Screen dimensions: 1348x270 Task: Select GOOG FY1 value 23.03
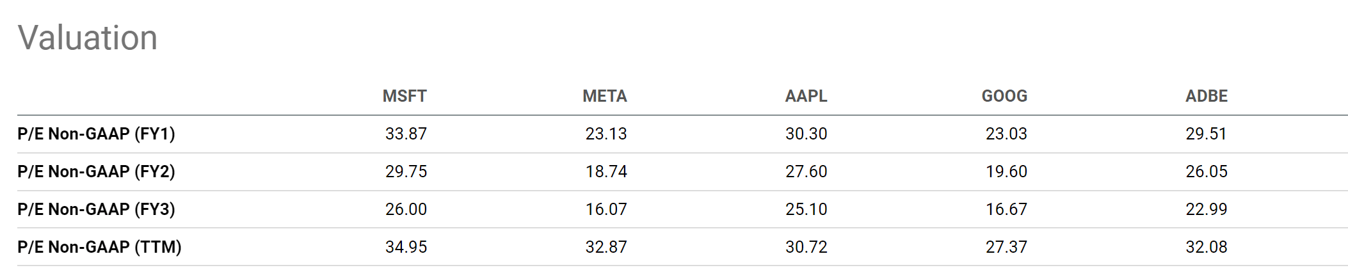point(1006,134)
